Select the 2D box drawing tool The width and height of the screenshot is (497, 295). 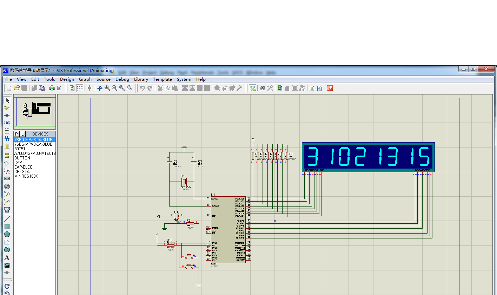point(7,227)
